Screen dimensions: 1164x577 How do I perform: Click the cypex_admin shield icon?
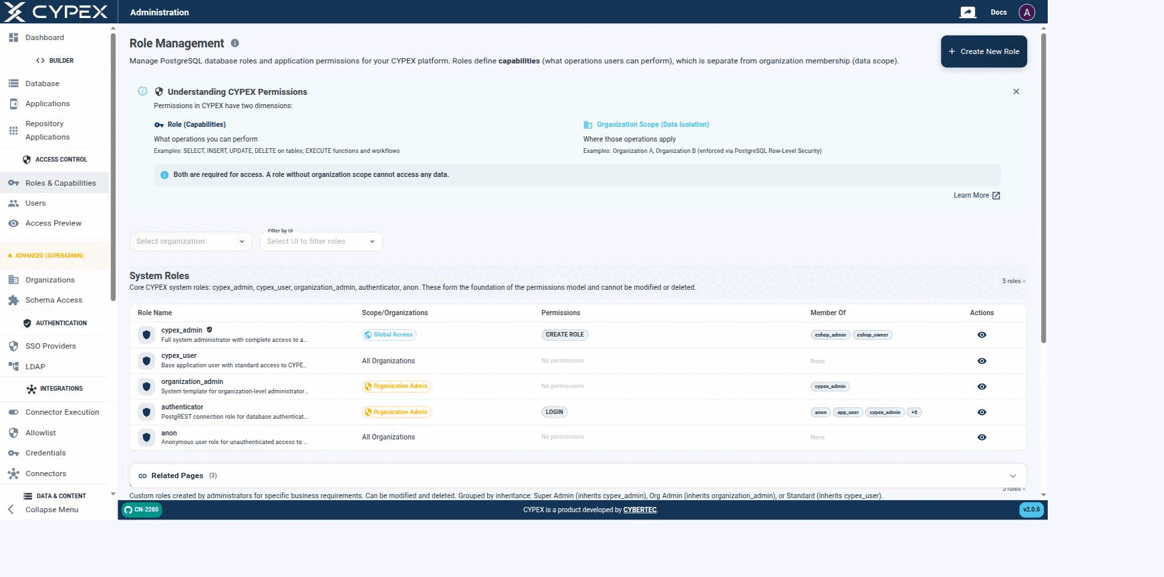(x=146, y=335)
